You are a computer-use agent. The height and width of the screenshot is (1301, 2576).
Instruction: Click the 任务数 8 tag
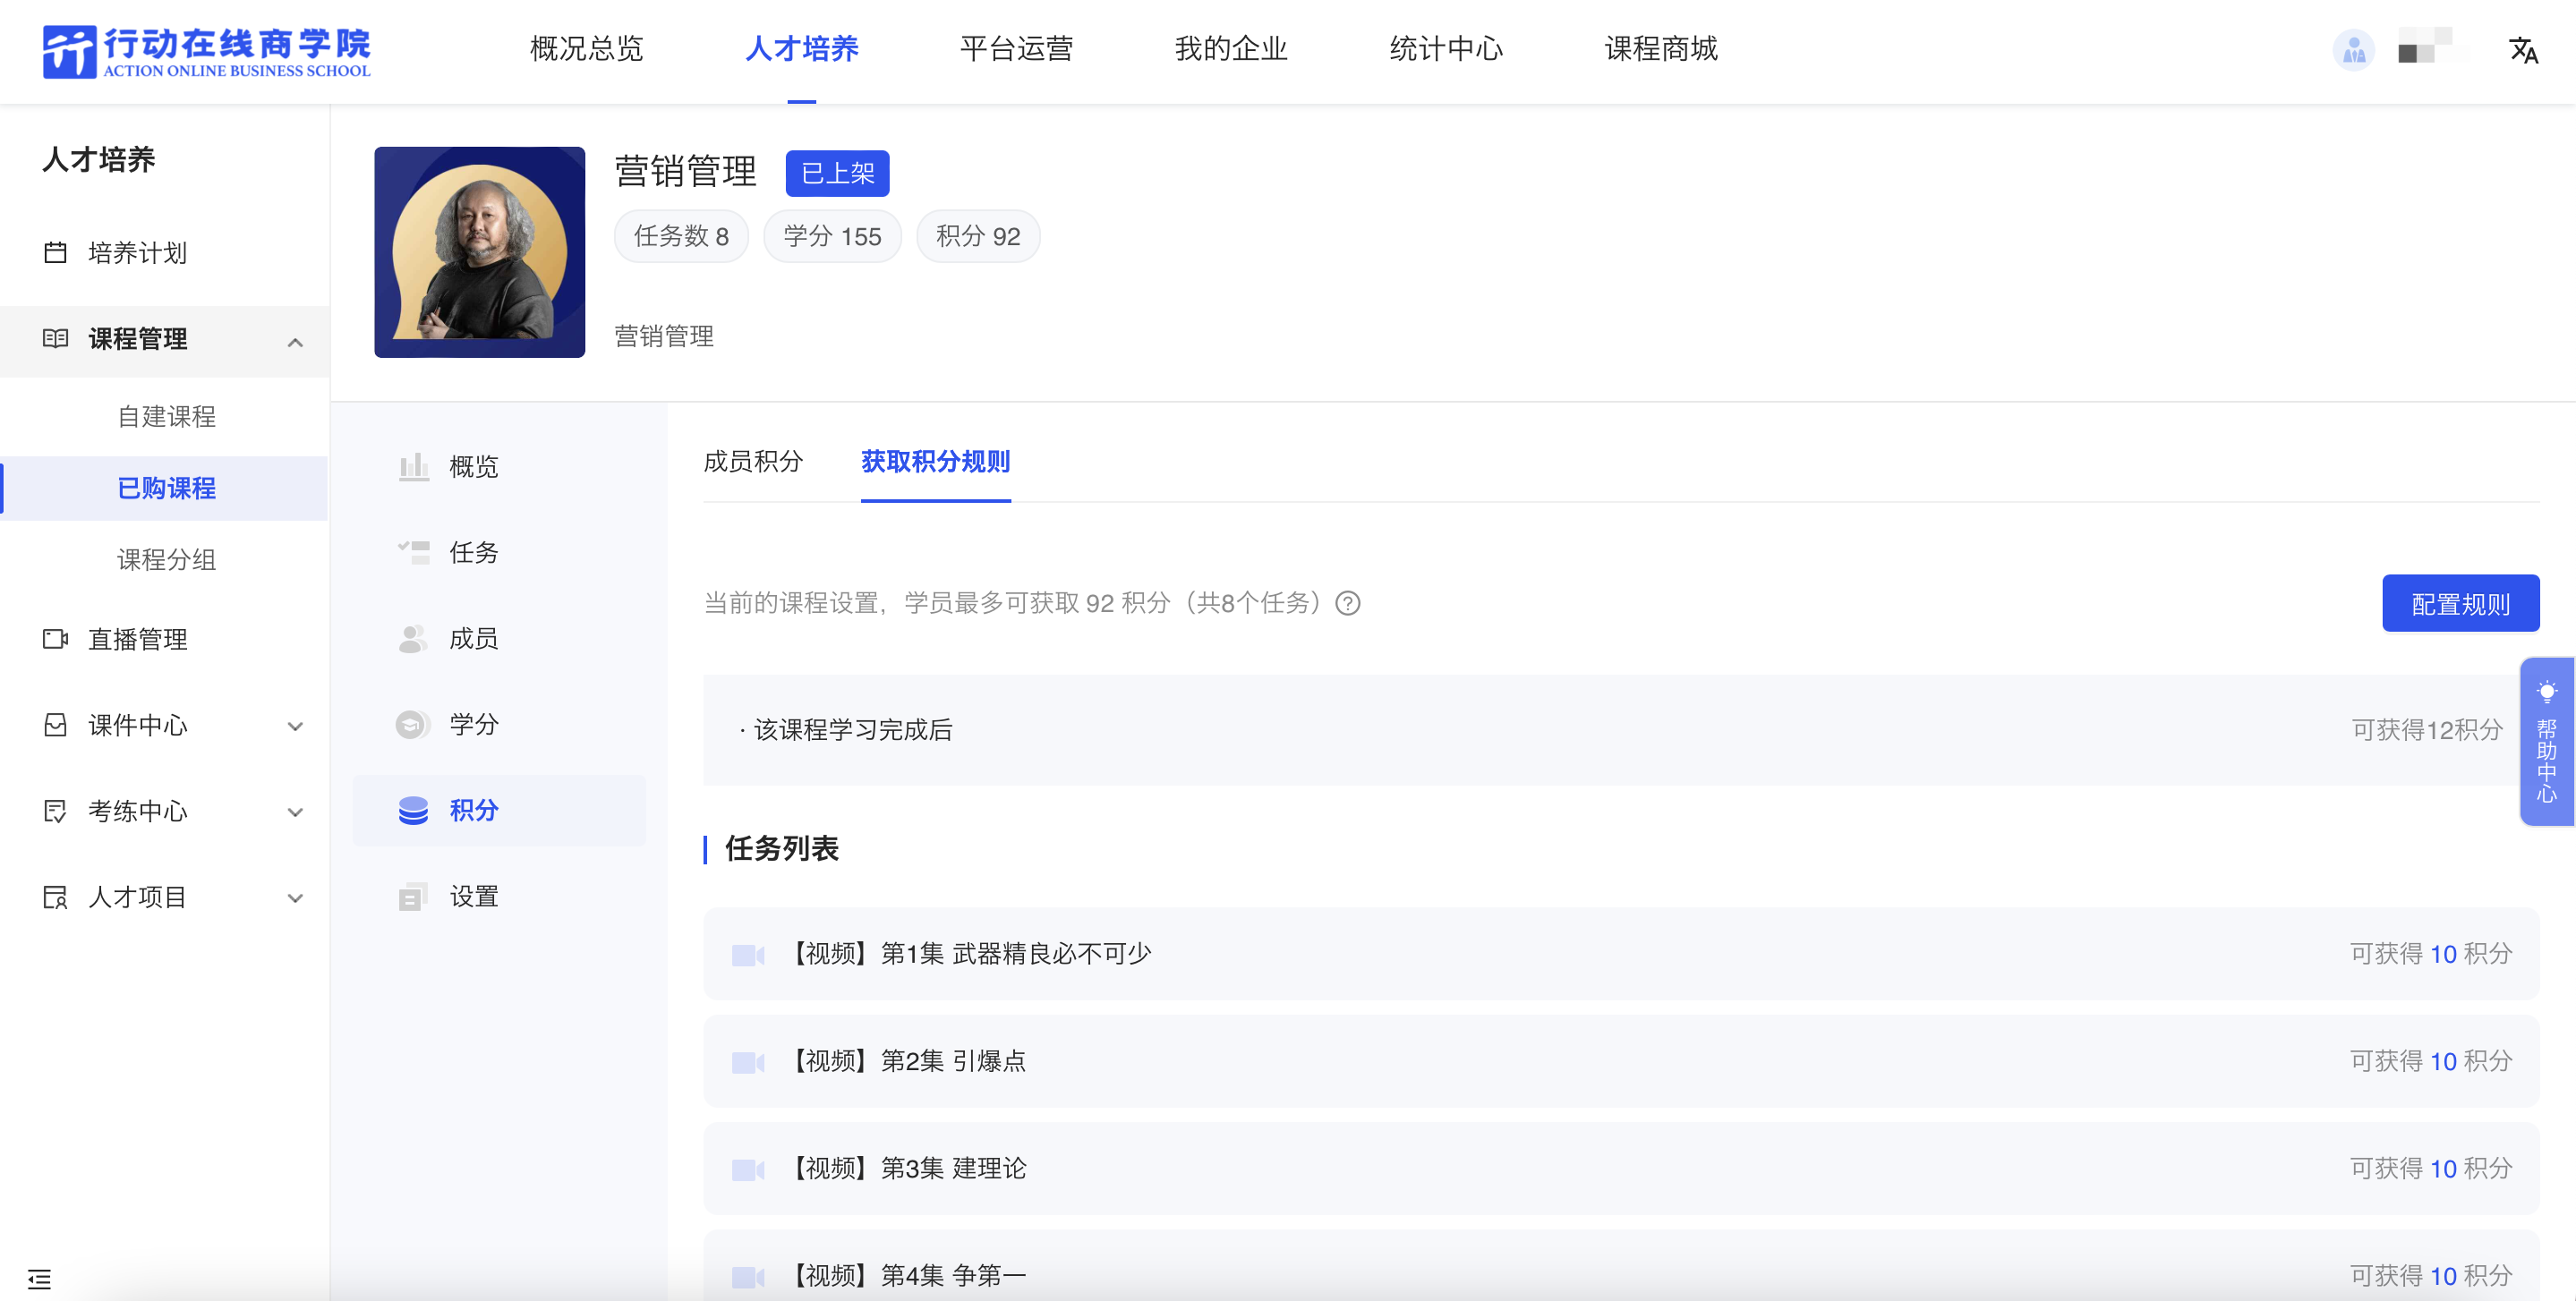point(681,236)
